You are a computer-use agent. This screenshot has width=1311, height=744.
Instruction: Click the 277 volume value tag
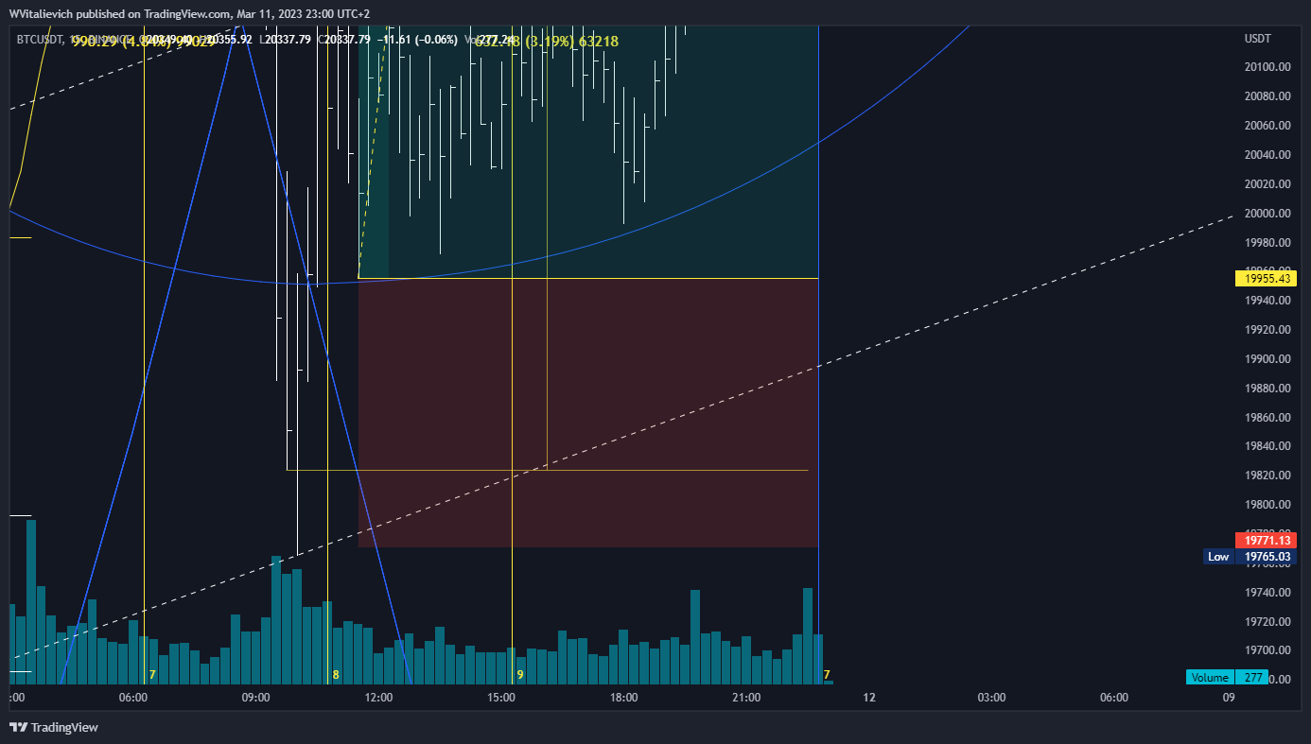click(1254, 677)
